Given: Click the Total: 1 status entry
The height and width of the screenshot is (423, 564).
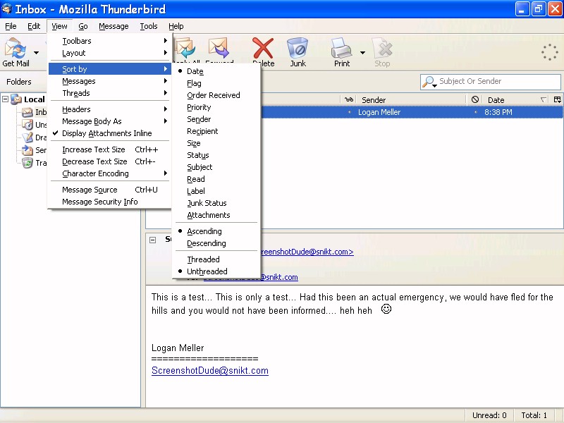Looking at the screenshot, I should pyautogui.click(x=534, y=415).
